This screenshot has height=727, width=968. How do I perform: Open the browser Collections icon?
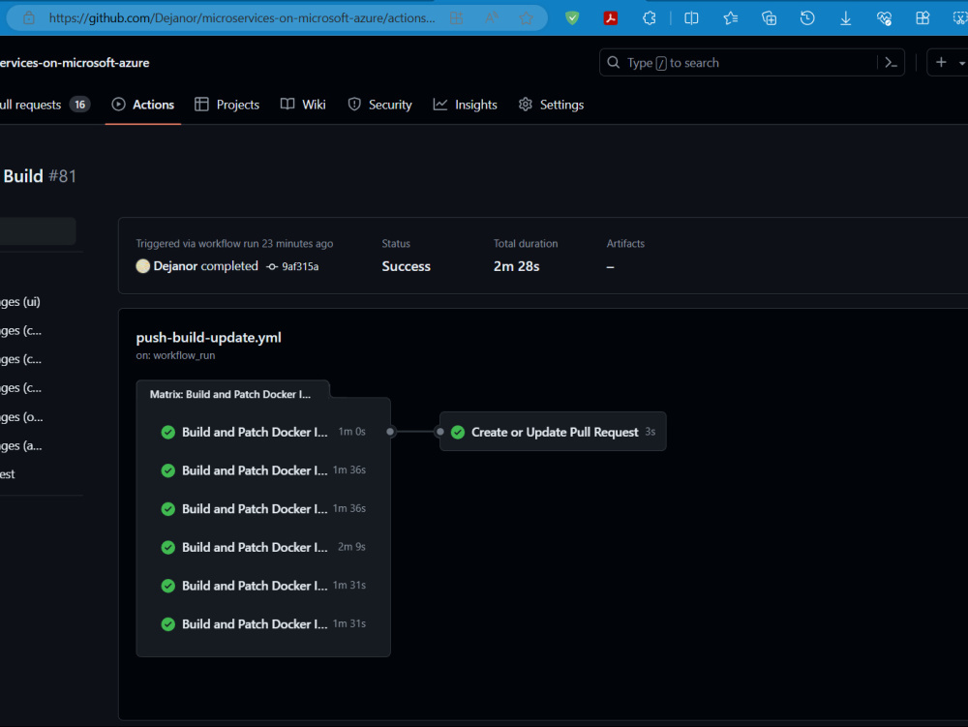point(769,17)
